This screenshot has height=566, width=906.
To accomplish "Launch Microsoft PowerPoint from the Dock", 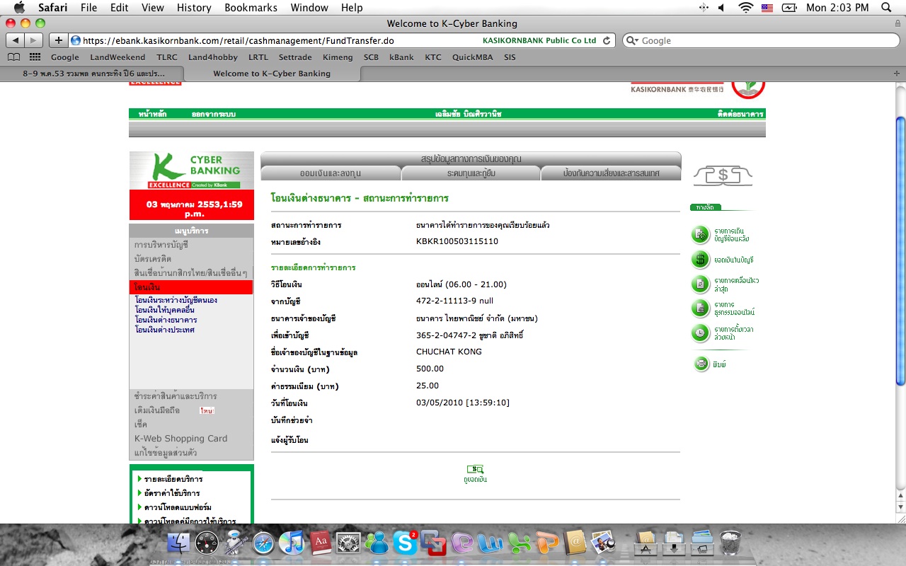I will pyautogui.click(x=546, y=543).
